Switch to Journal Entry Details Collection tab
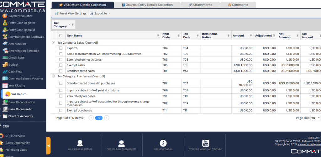The image size is (321, 157). pyautogui.click(x=147, y=5)
